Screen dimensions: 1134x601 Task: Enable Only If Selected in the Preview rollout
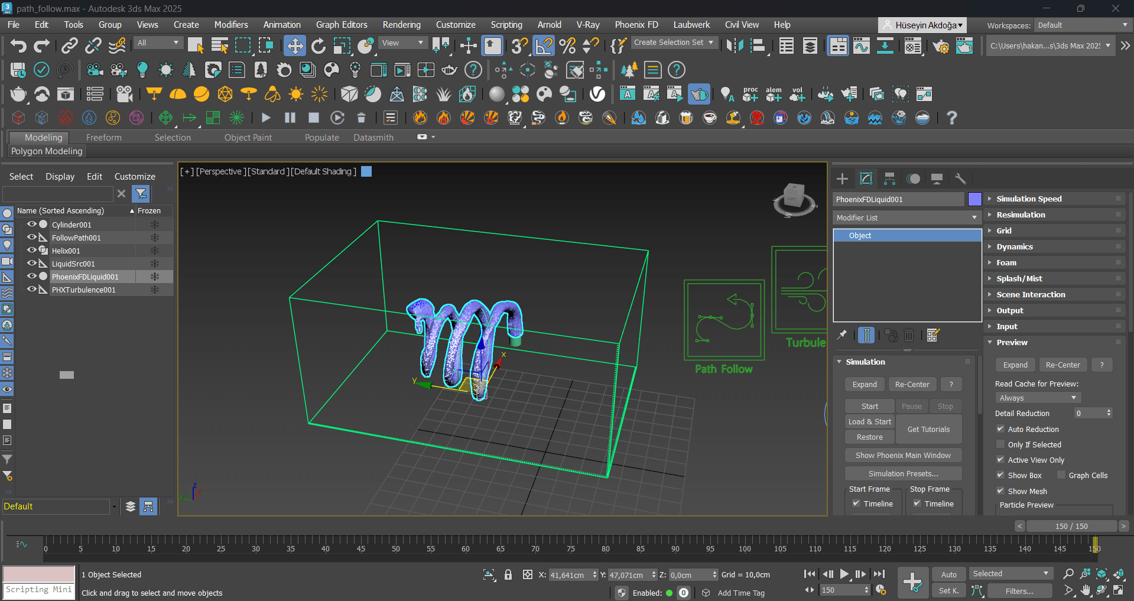[1000, 444]
